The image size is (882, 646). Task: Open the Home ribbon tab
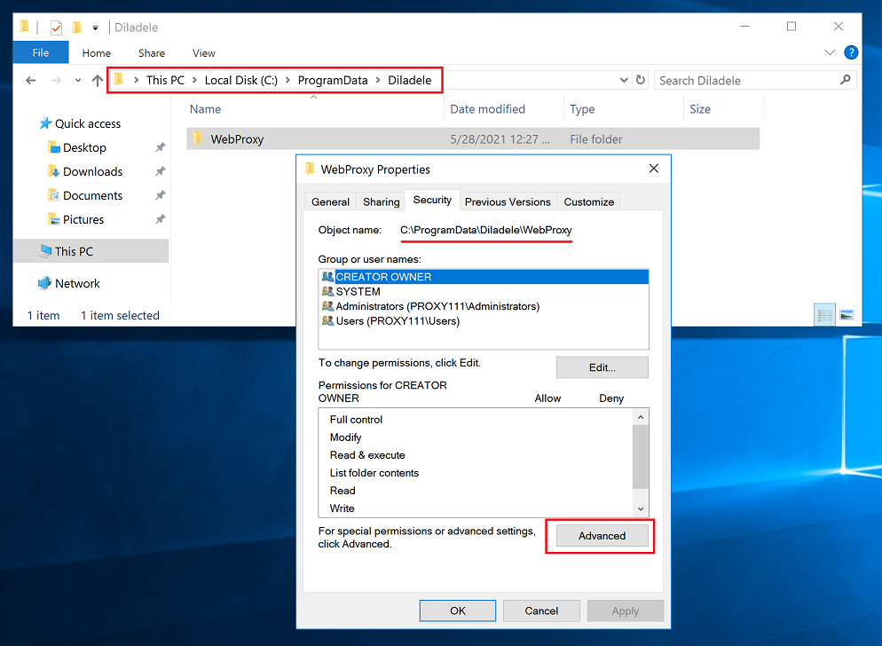[96, 53]
